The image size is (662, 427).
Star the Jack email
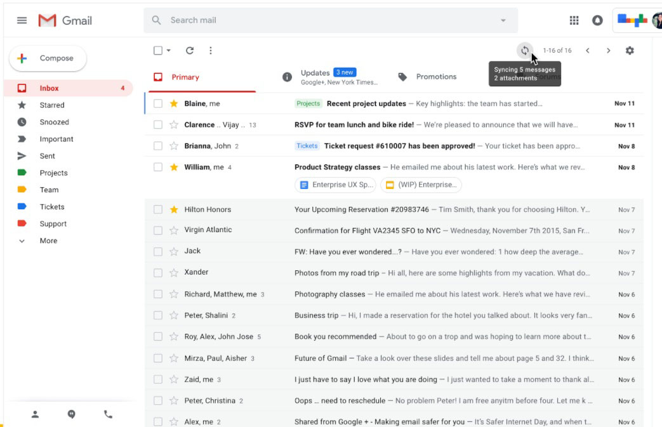pyautogui.click(x=173, y=252)
